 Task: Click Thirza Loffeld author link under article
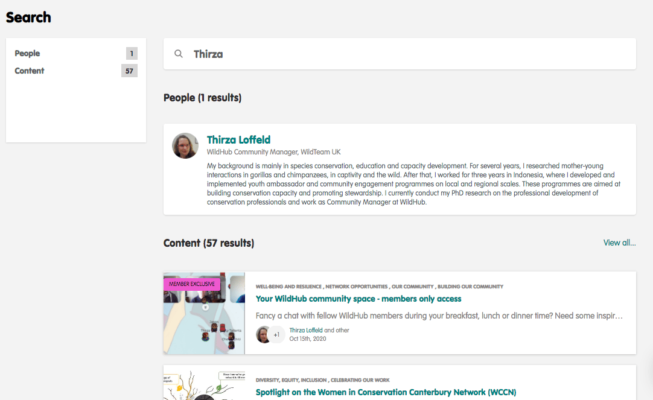306,331
